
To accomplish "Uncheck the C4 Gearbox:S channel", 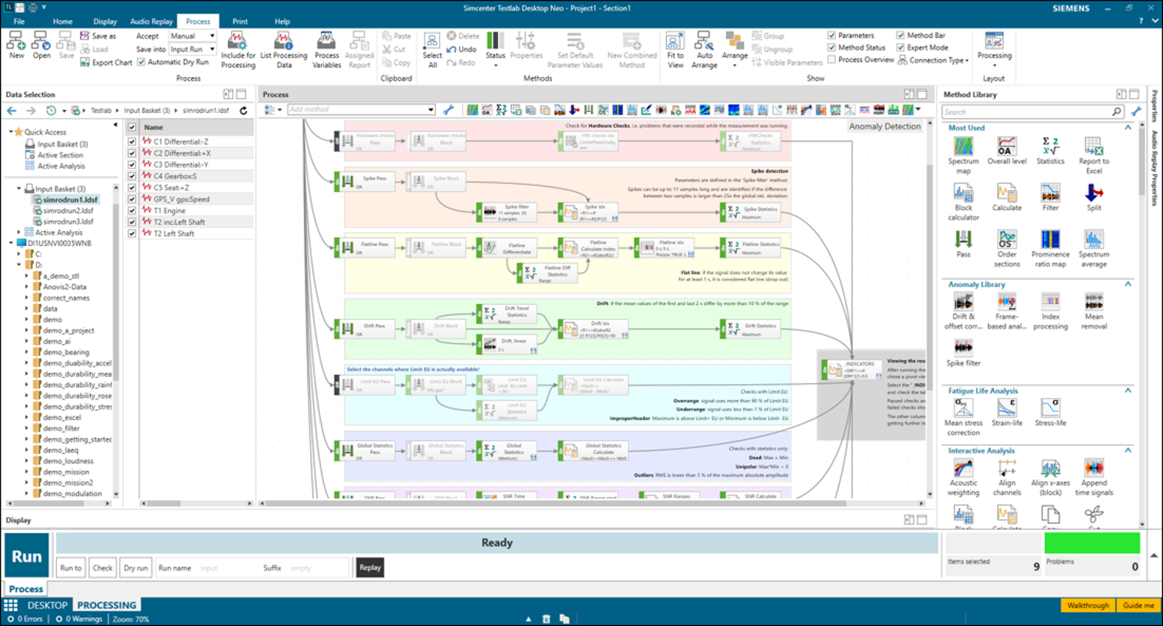I will [x=132, y=176].
